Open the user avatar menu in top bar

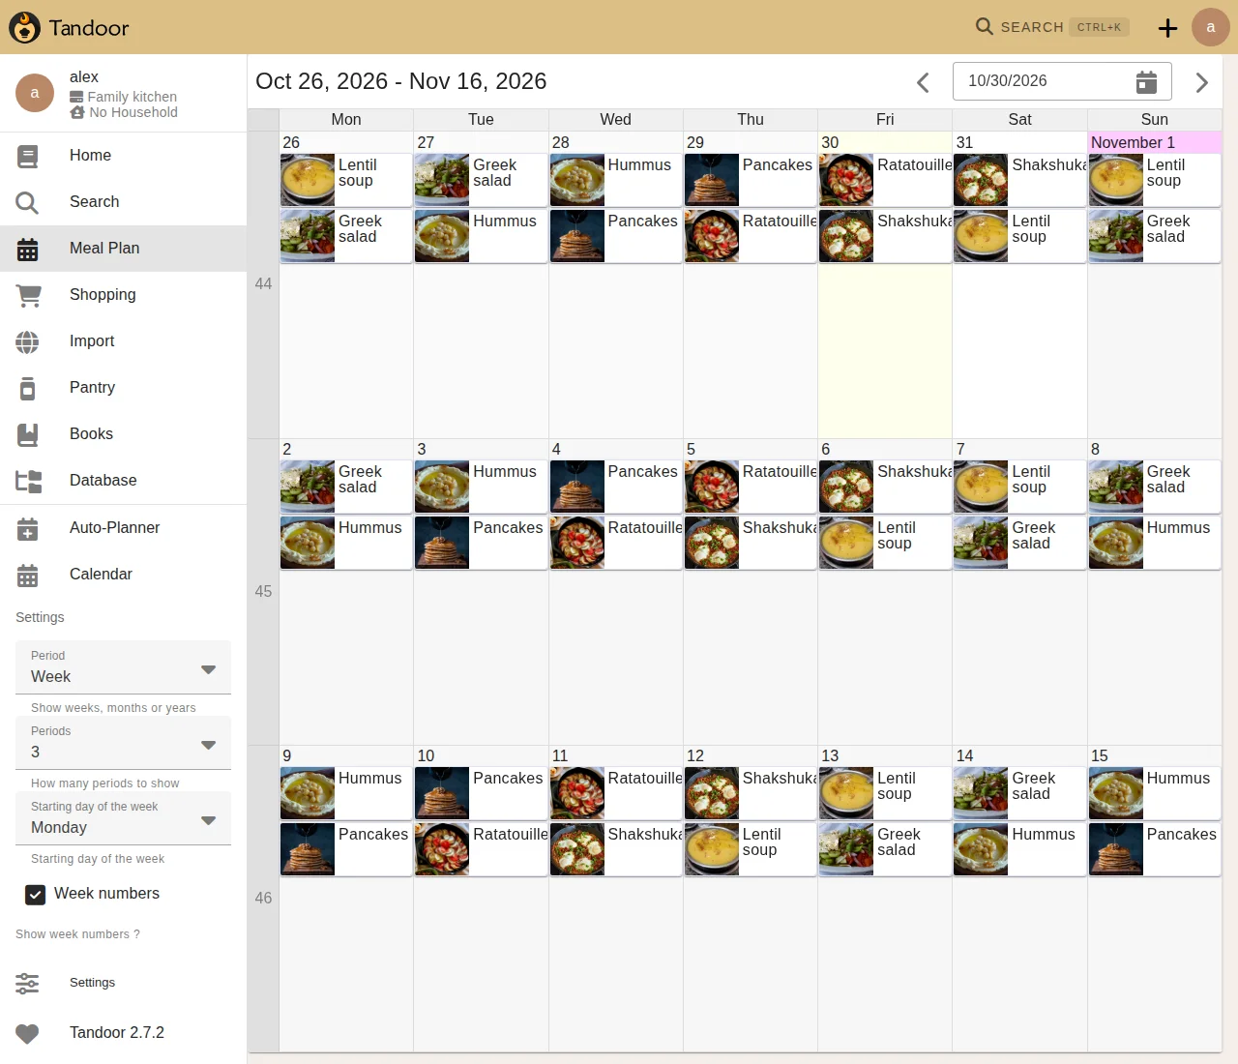pos(1211,27)
